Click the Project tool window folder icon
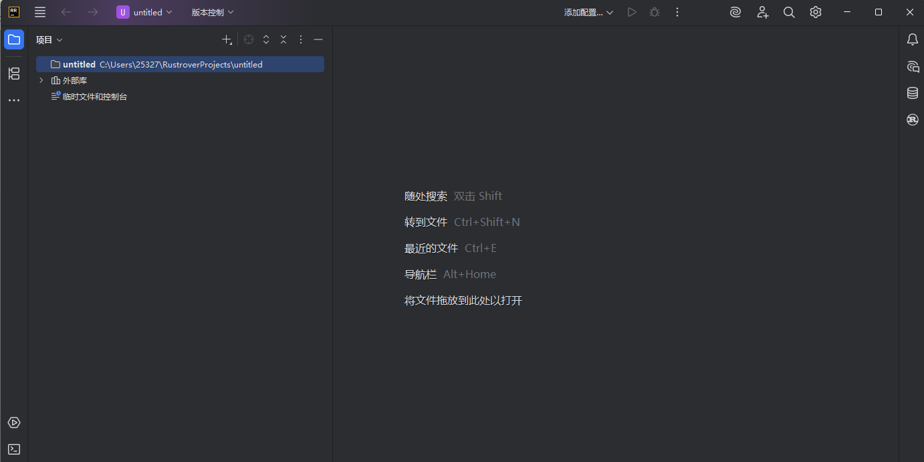Screen dimensions: 924x462 (x=14, y=39)
